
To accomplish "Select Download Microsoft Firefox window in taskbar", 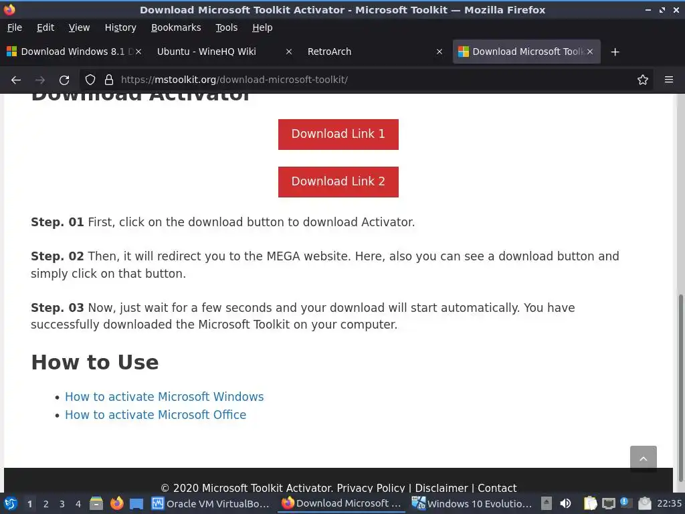I will [341, 503].
